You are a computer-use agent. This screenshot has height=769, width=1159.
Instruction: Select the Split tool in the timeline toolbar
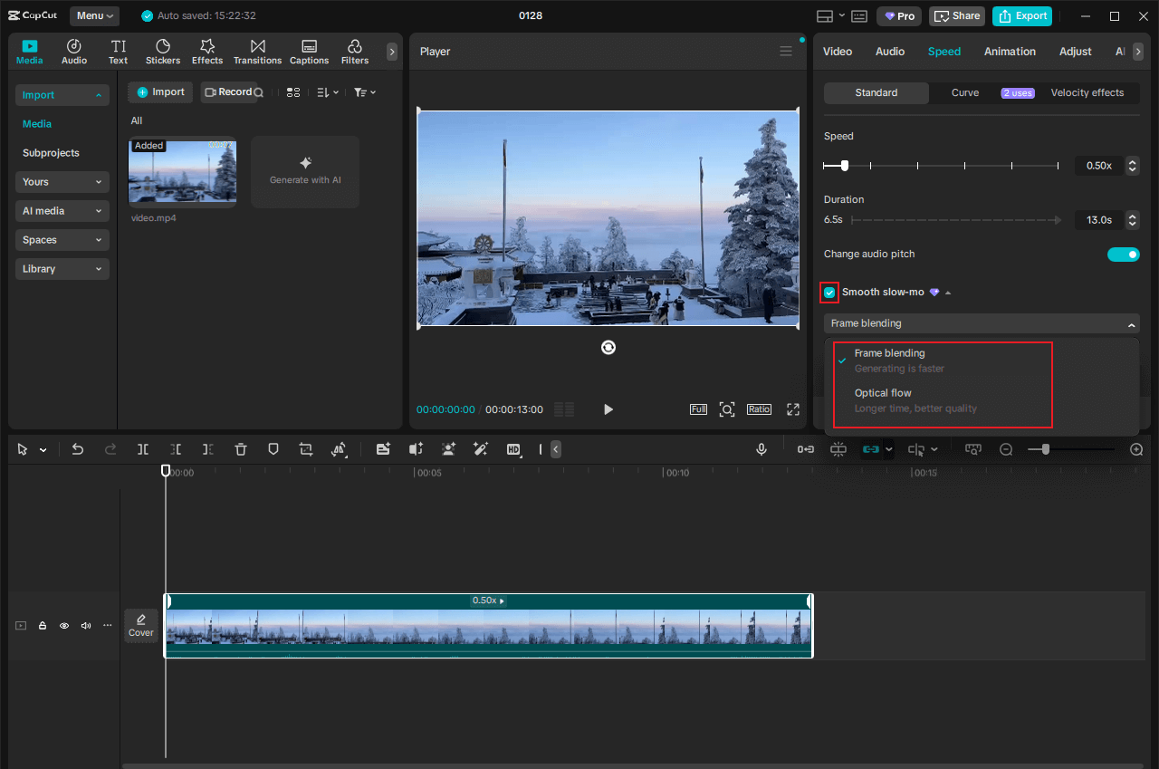point(142,448)
